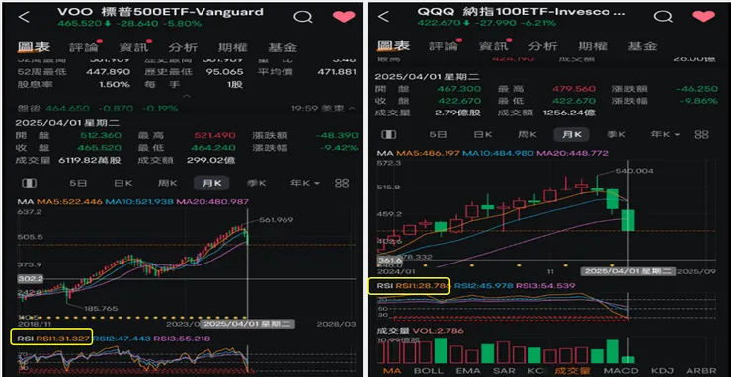This screenshot has width=731, height=377.
Task: Open search on the VOO screen
Action: click(302, 17)
